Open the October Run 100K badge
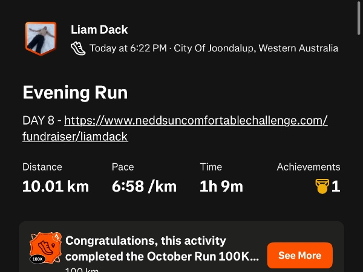The width and height of the screenshot is (363, 272). pyautogui.click(x=45, y=249)
